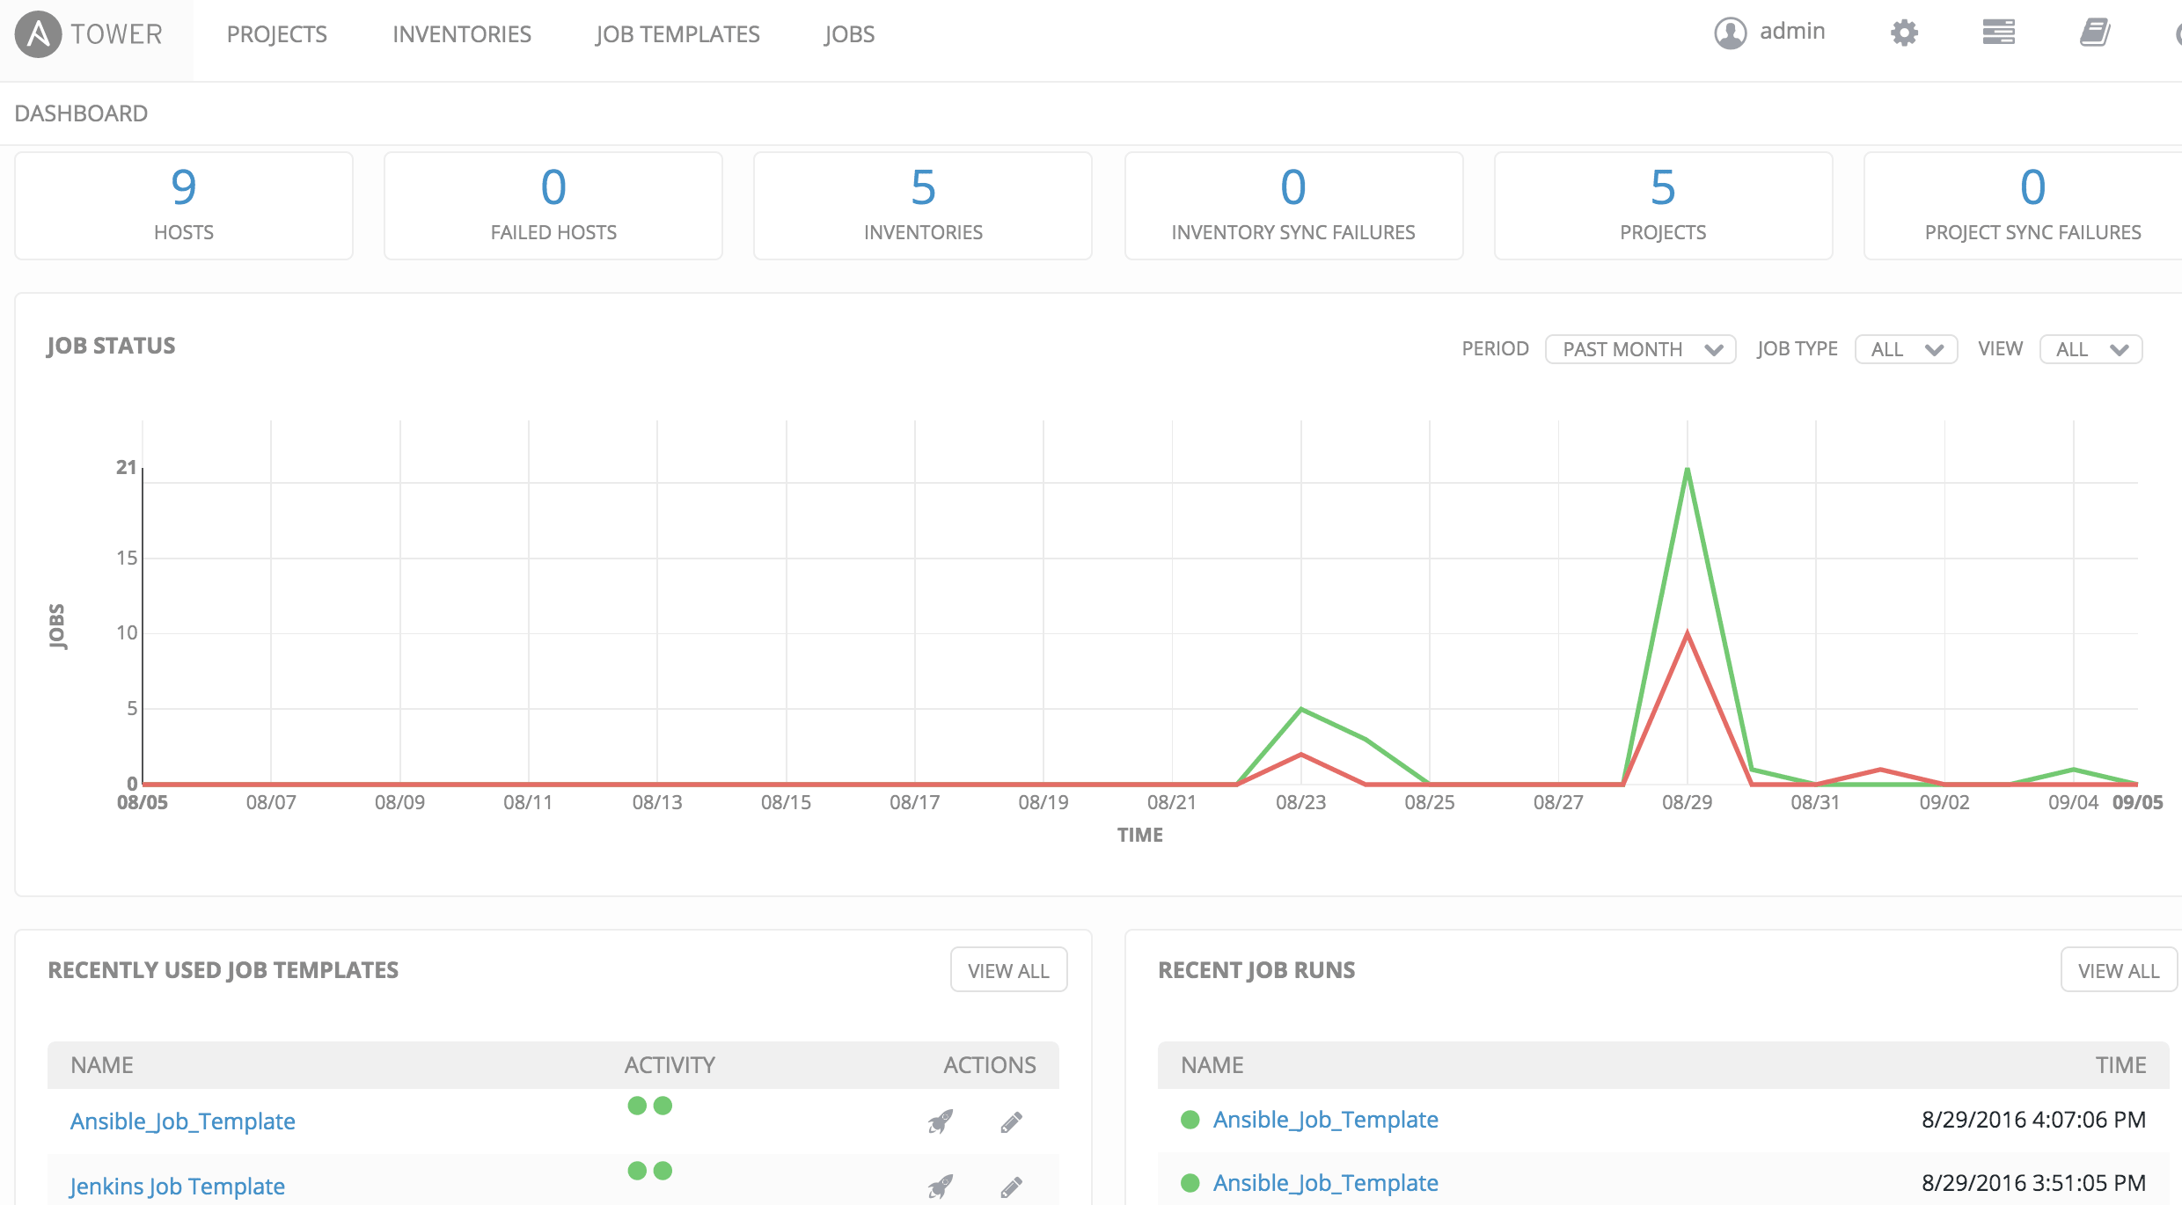Select the Ansible_Job_Template link in Recent Job Runs
The width and height of the screenshot is (2182, 1205).
click(x=1326, y=1121)
